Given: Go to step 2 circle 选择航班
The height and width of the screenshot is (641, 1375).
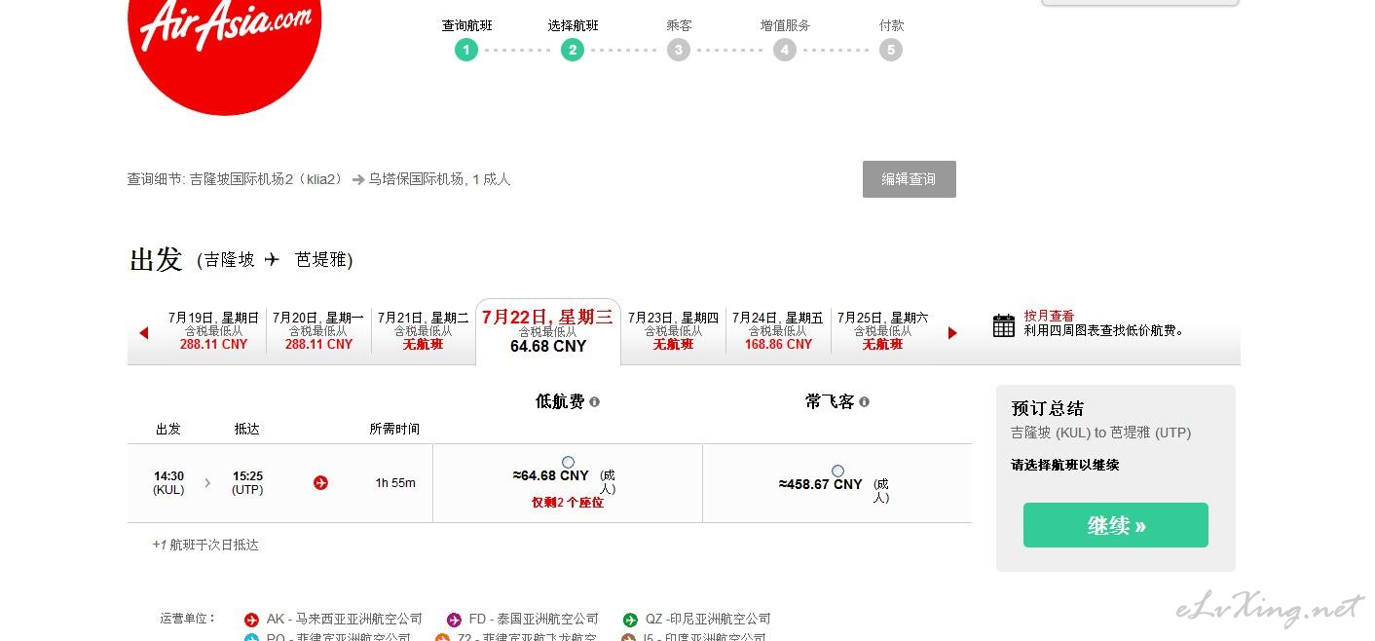Looking at the screenshot, I should point(573,50).
